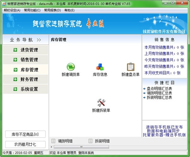Open the 库存信息 colored cubes icon
This screenshot has width=190, height=157.
coord(100,67)
